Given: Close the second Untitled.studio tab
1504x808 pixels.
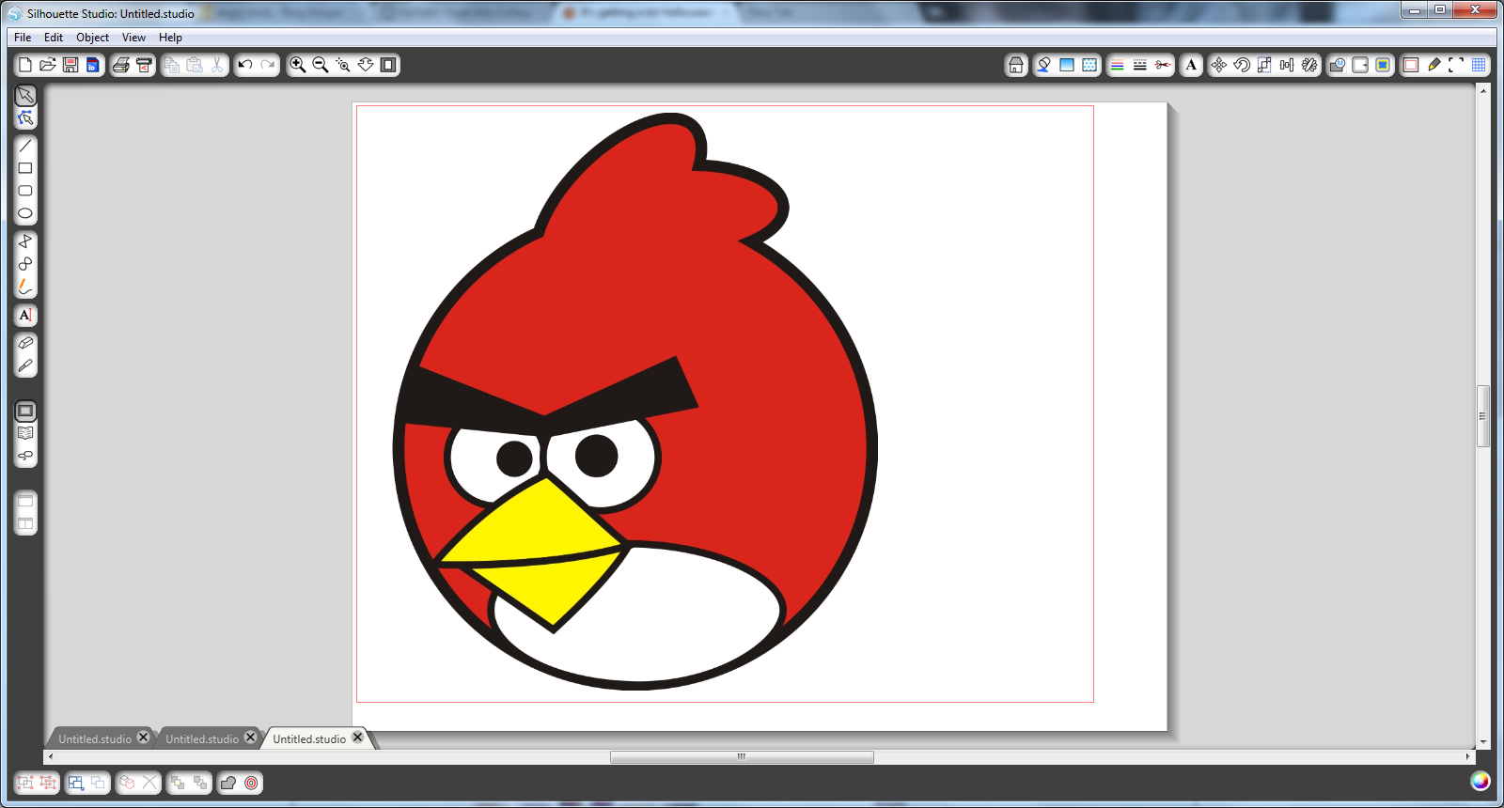Looking at the screenshot, I should (x=251, y=738).
